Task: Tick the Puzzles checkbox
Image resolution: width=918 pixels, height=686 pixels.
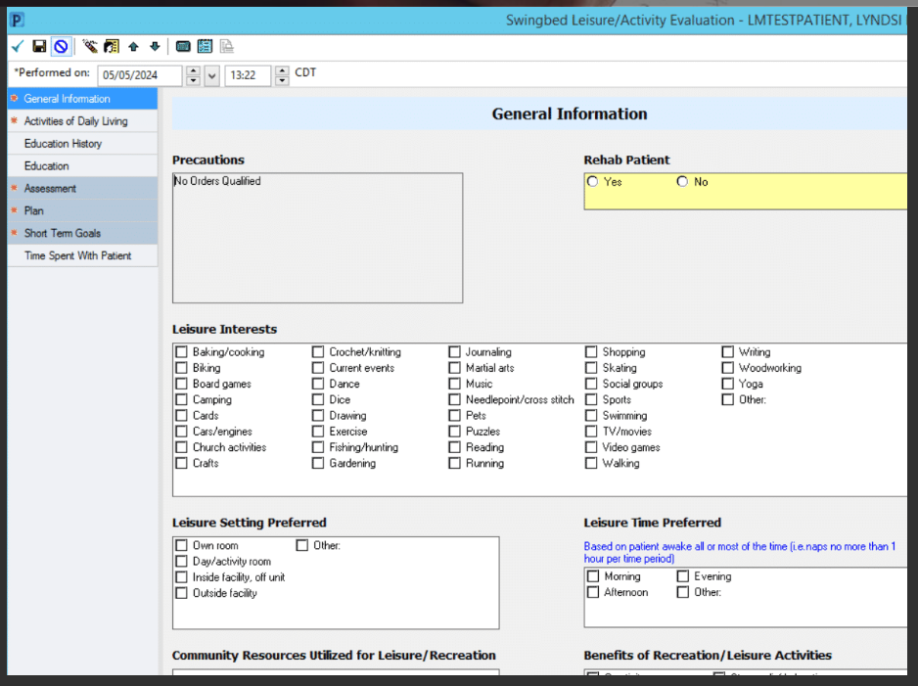Action: coord(454,432)
